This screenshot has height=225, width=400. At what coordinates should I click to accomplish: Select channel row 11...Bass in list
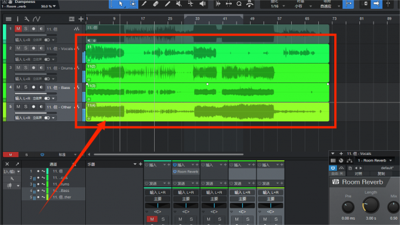(x=54, y=190)
